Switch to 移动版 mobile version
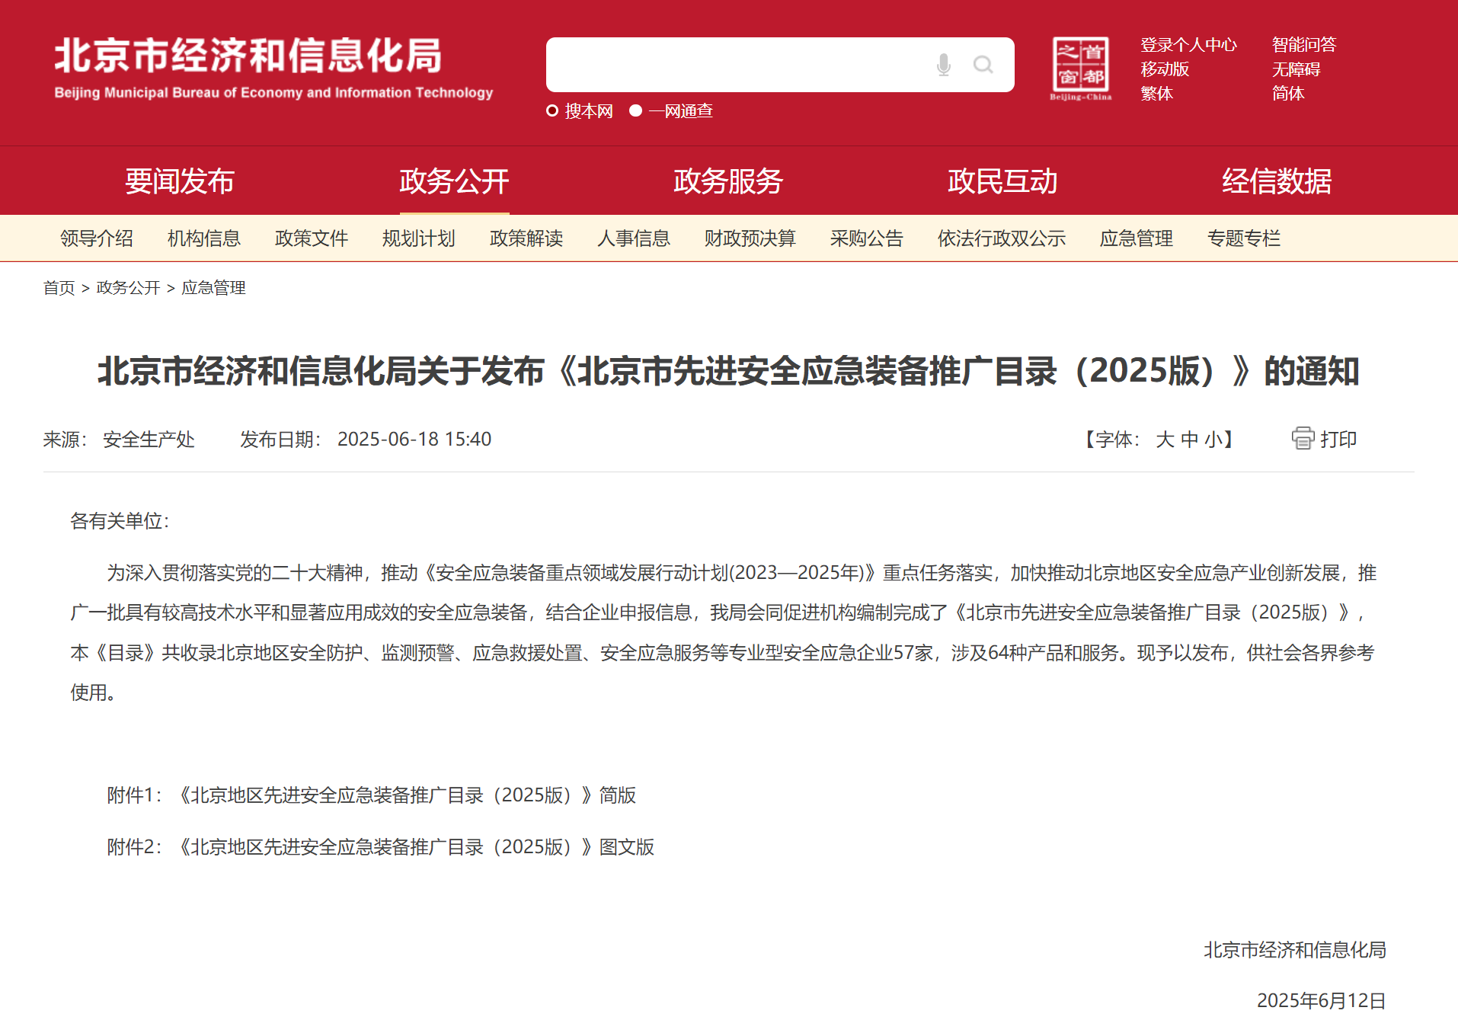The width and height of the screenshot is (1458, 1033). coord(1165,69)
